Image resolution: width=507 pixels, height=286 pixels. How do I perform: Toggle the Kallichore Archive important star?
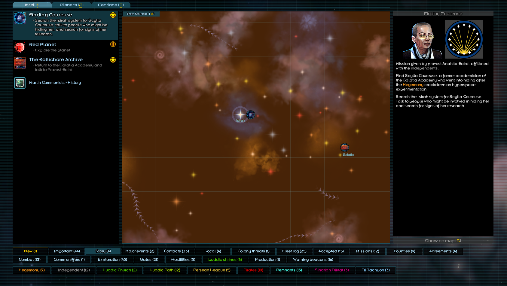coord(113,60)
